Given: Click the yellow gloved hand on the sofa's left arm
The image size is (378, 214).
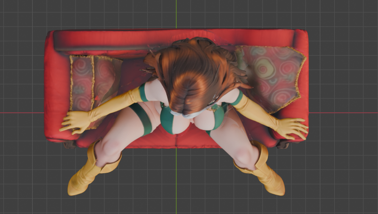Looking at the screenshot, I should coord(76,122).
